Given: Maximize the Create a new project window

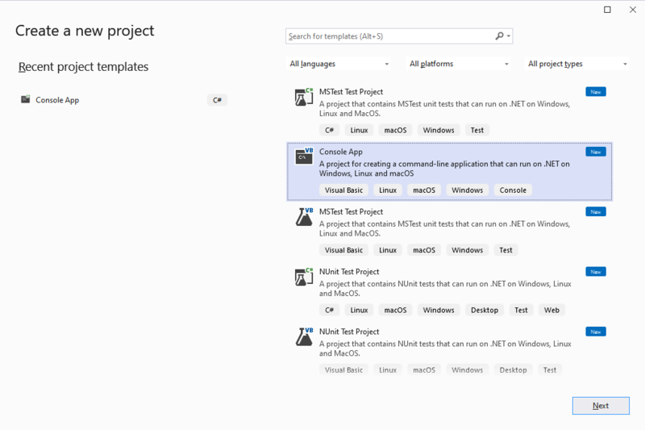Looking at the screenshot, I should (x=607, y=10).
